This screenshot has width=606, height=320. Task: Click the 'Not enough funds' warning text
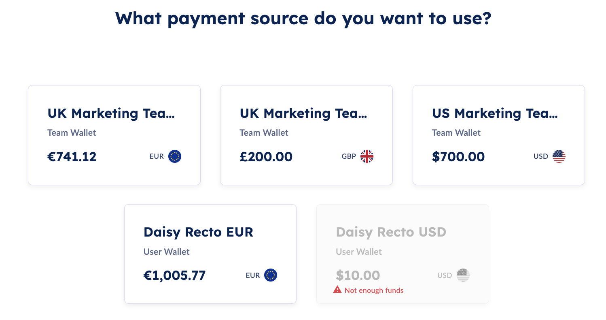coord(374,290)
